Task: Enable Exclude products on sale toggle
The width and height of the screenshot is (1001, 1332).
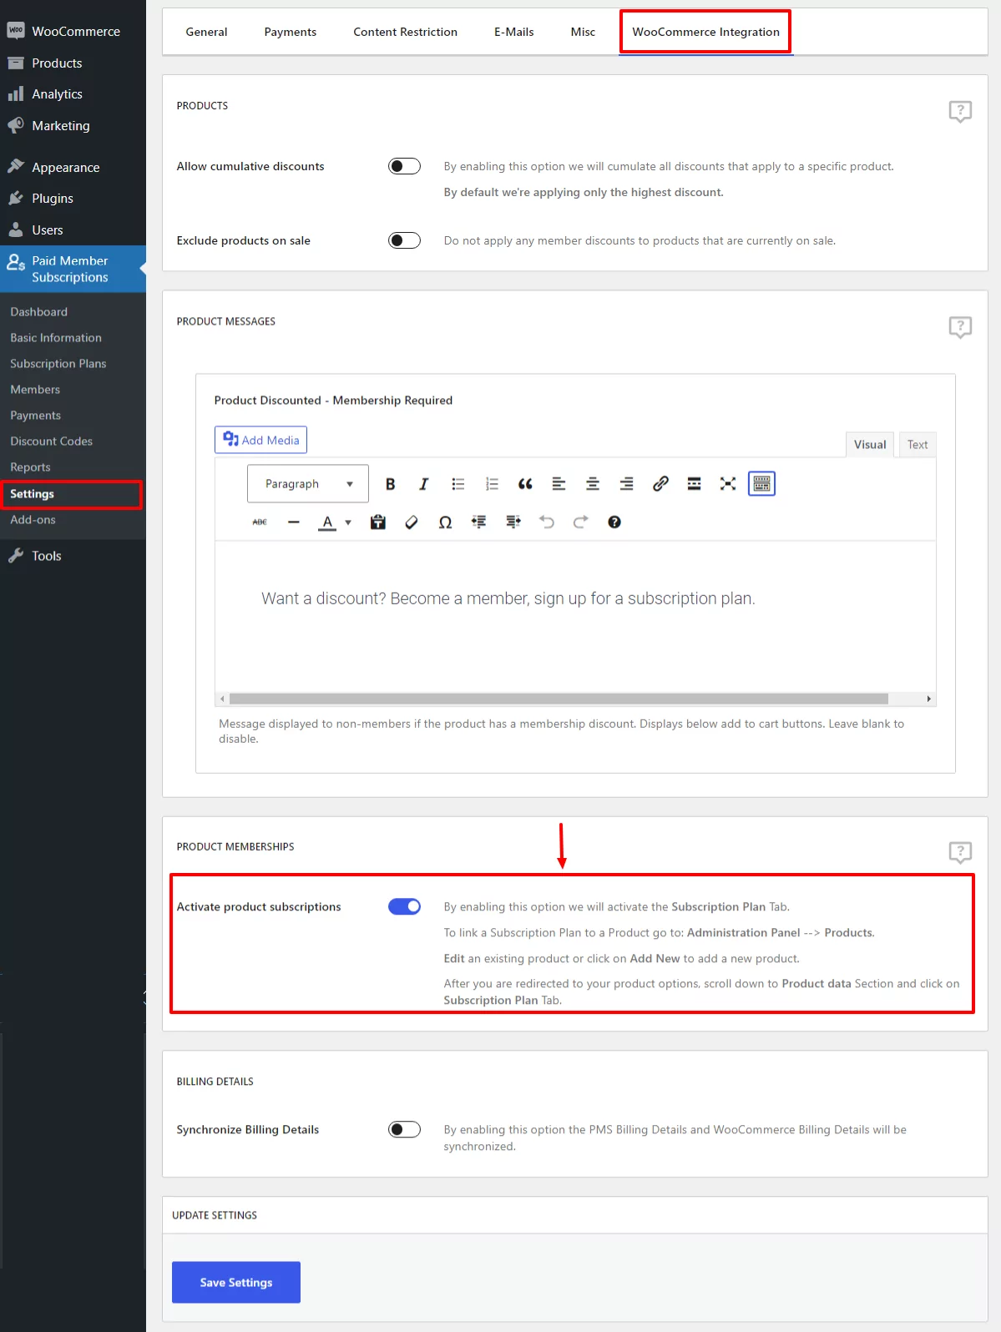Action: 404,240
